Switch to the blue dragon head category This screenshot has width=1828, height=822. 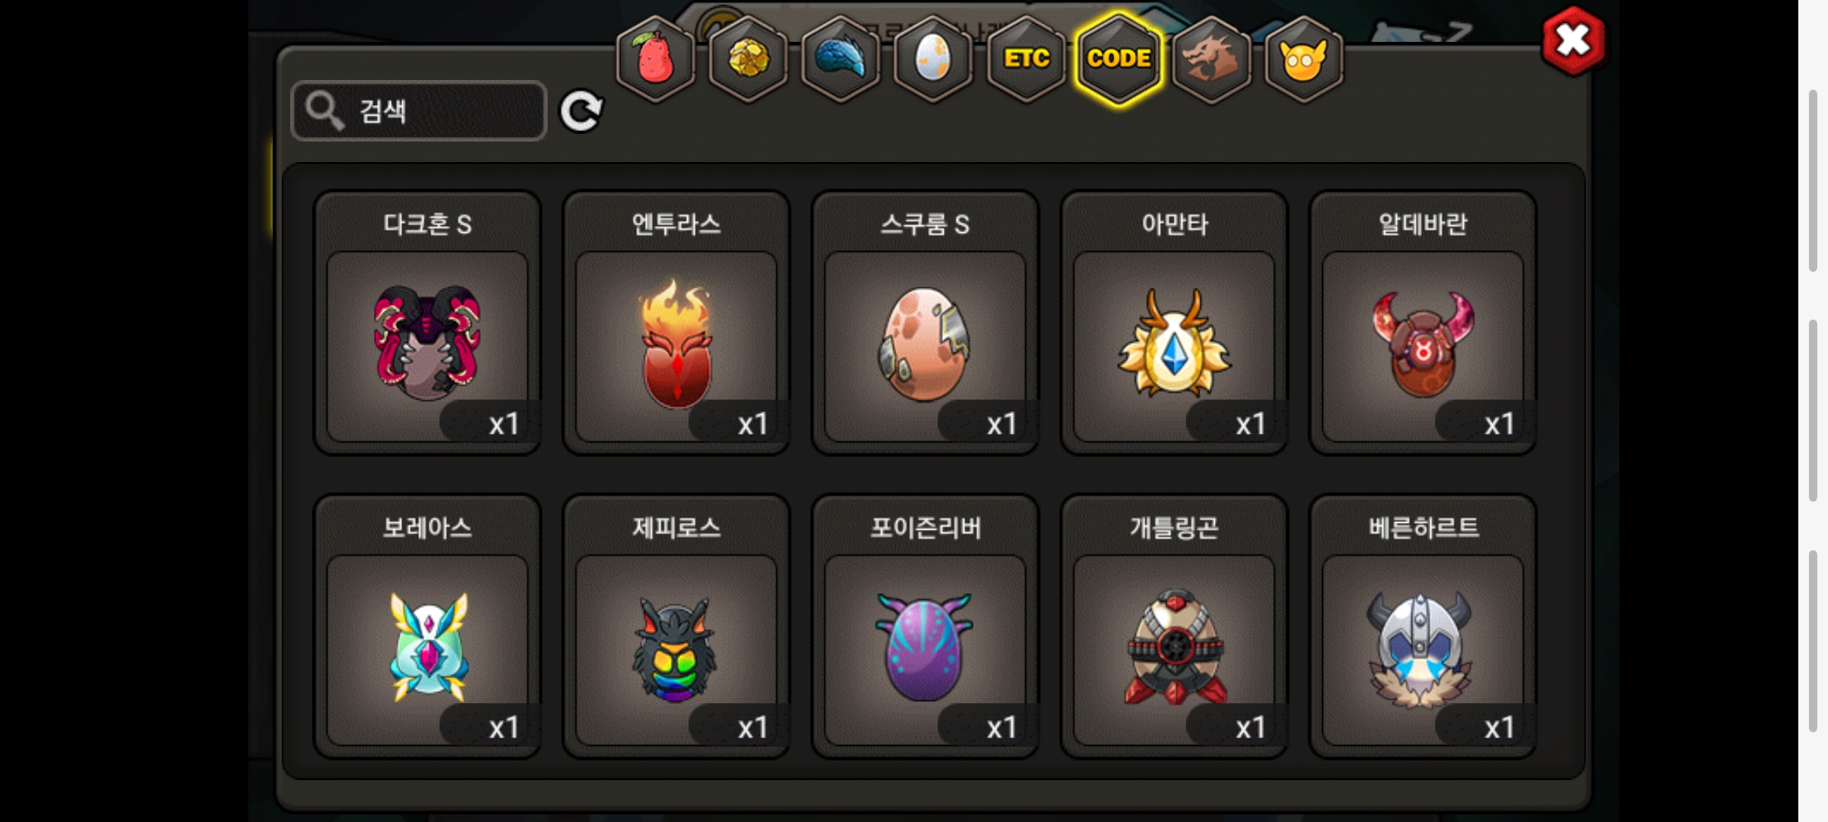click(x=841, y=59)
